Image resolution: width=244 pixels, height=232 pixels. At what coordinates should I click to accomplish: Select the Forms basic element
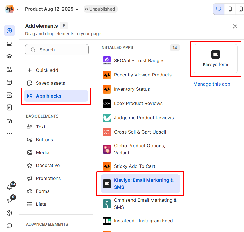(56, 191)
